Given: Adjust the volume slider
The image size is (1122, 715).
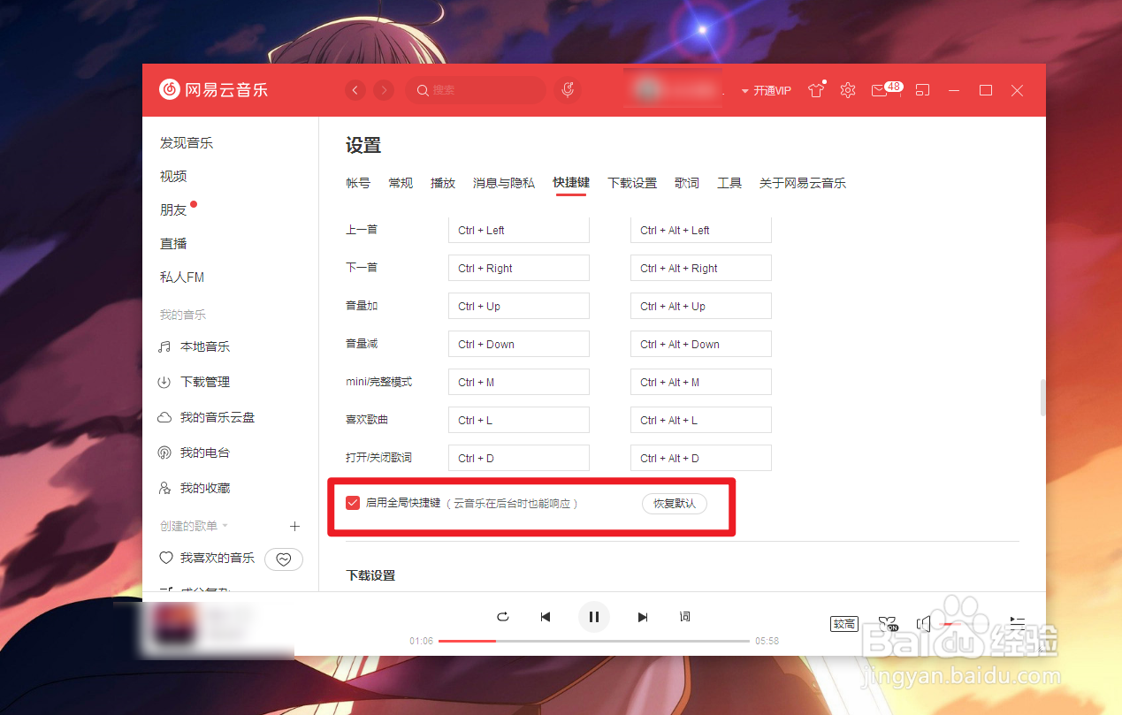Looking at the screenshot, I should (966, 624).
